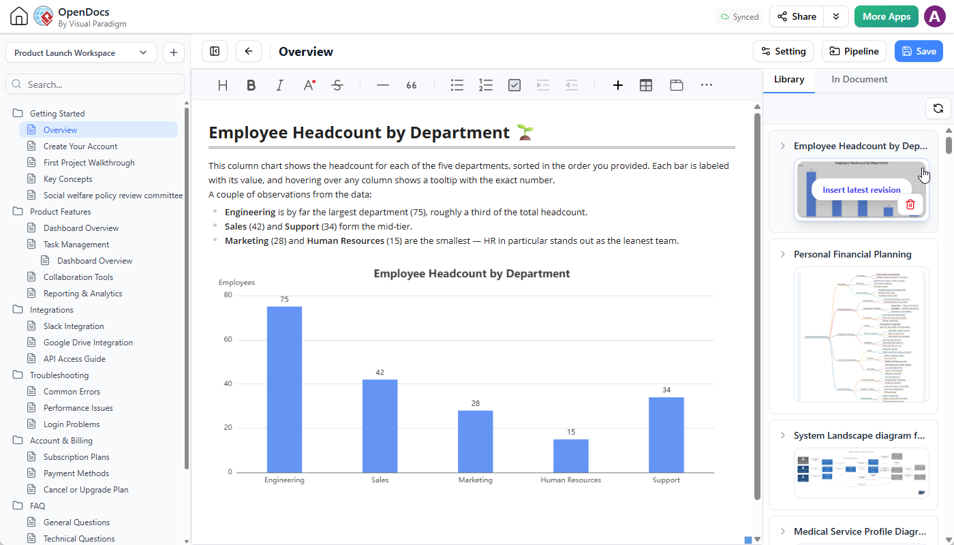This screenshot has width=954, height=545.
Task: Open the Personal Financial Planning thumbnail
Action: tap(861, 334)
